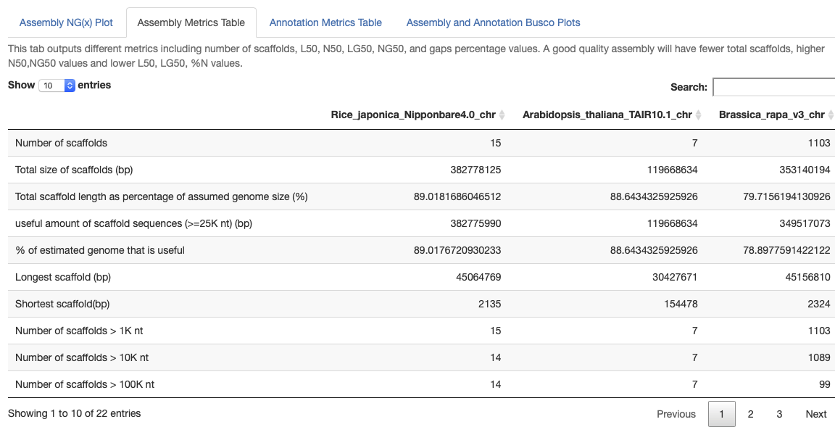Click the Total size of scaffolds row
The image size is (835, 435).
(x=74, y=170)
